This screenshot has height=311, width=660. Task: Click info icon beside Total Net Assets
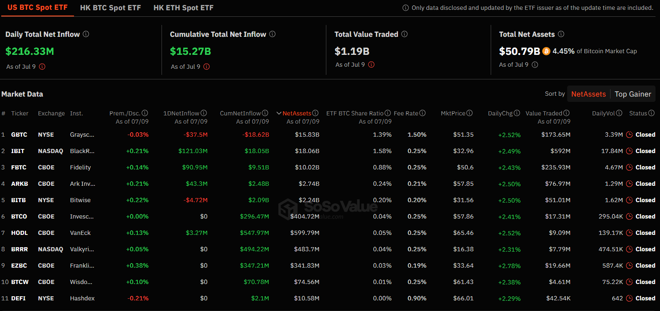[561, 34]
